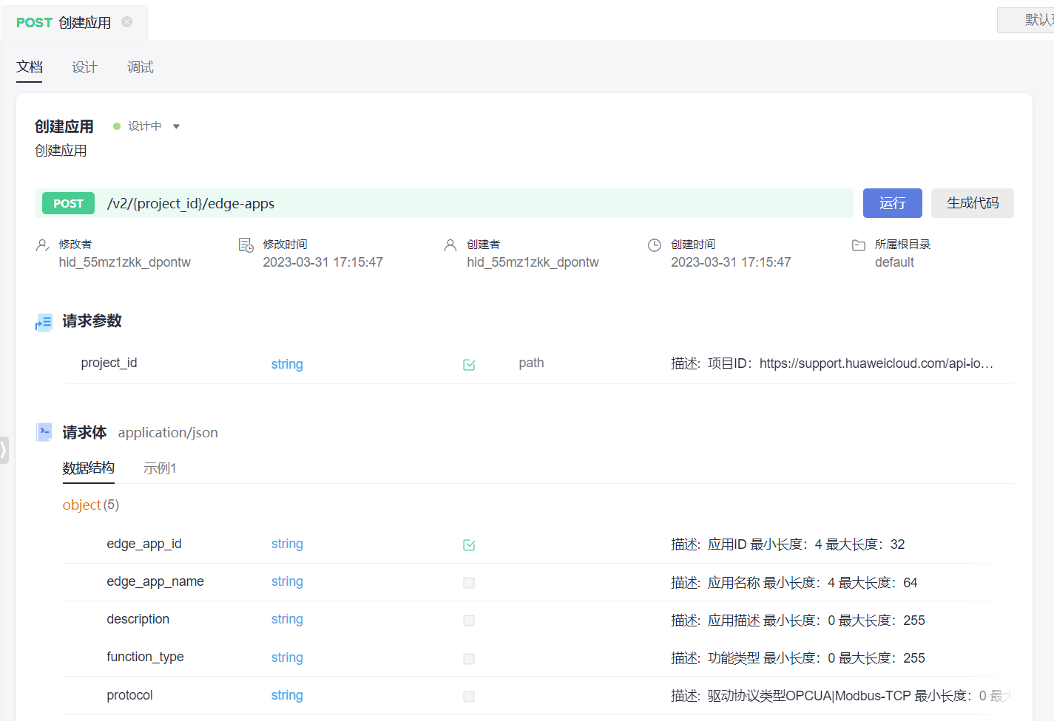Click the project_id description with huaweicloud URL
The width and height of the screenshot is (1054, 721).
click(832, 363)
